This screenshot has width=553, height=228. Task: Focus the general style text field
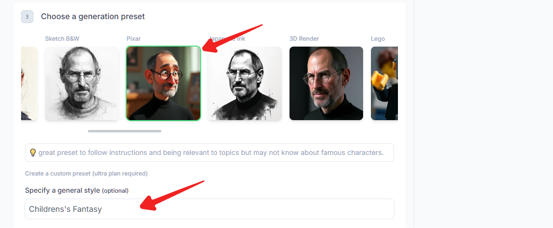[x=210, y=209]
